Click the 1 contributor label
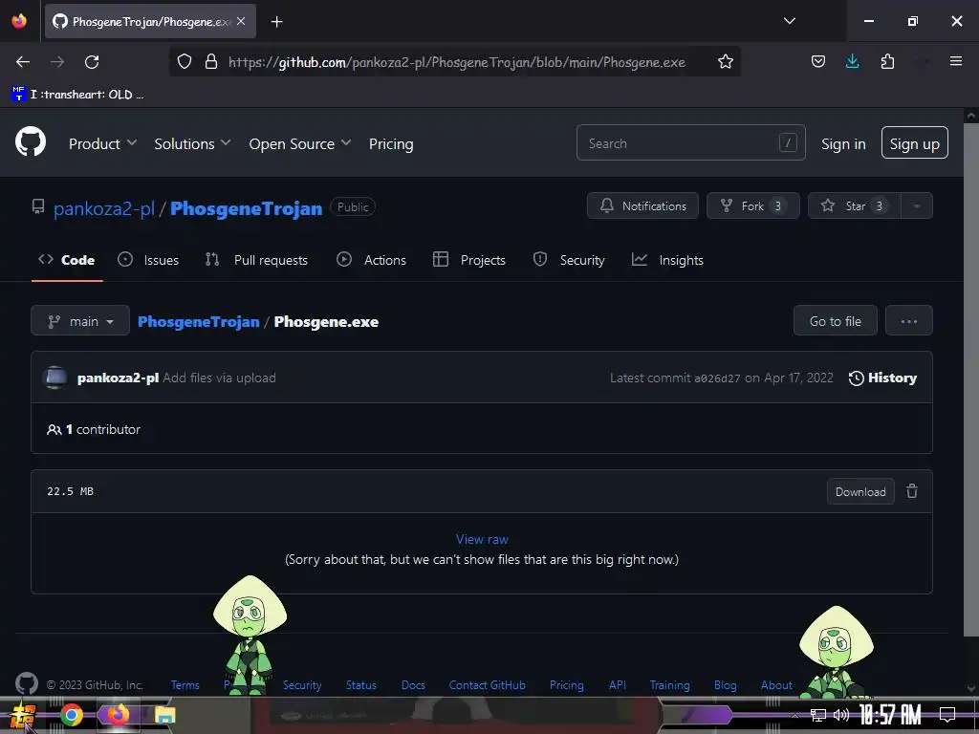Image resolution: width=979 pixels, height=734 pixels. 94,429
